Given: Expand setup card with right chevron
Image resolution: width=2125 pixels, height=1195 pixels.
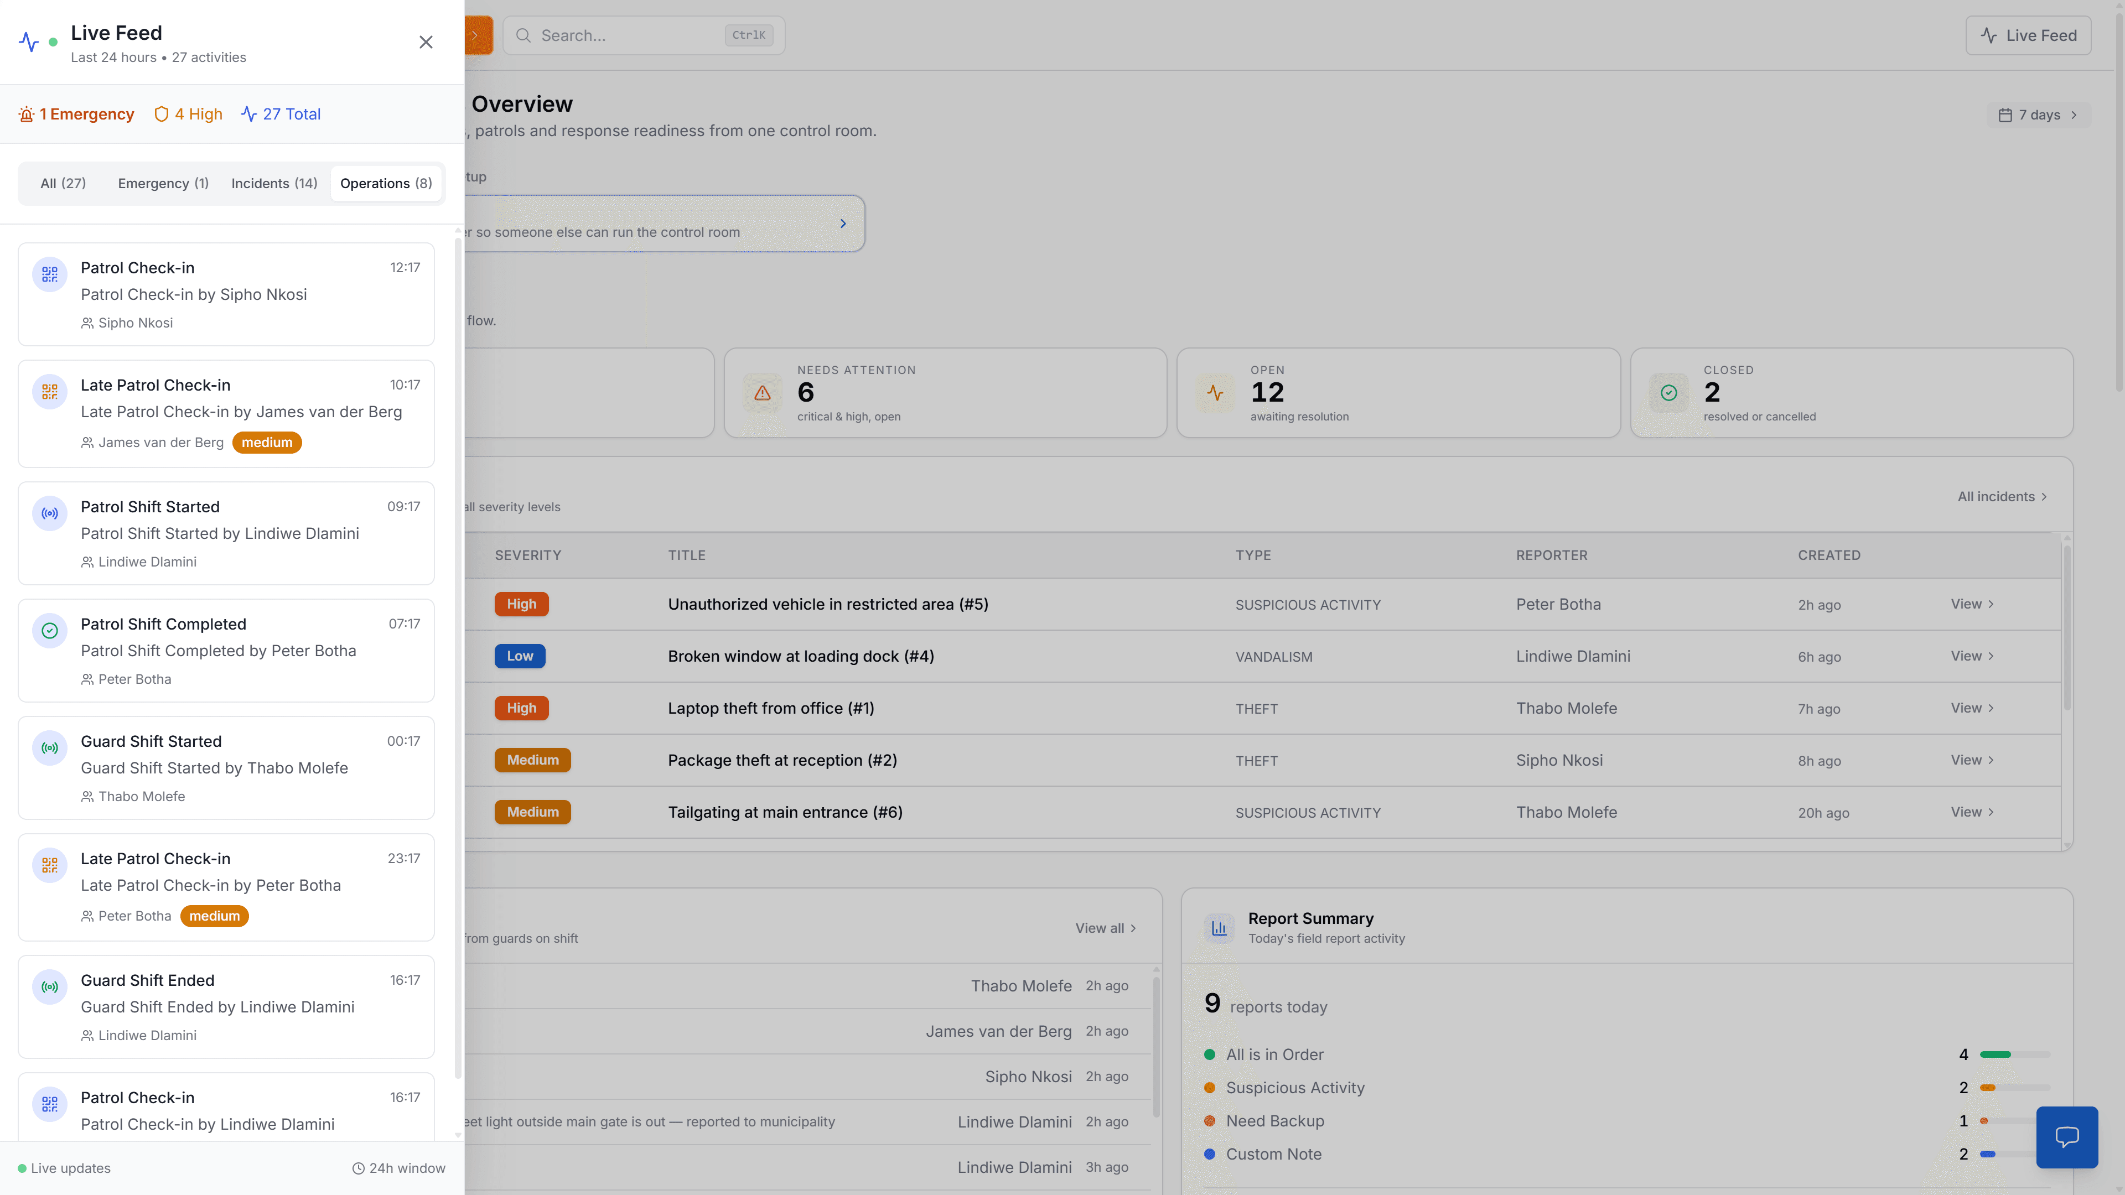Looking at the screenshot, I should [x=843, y=224].
